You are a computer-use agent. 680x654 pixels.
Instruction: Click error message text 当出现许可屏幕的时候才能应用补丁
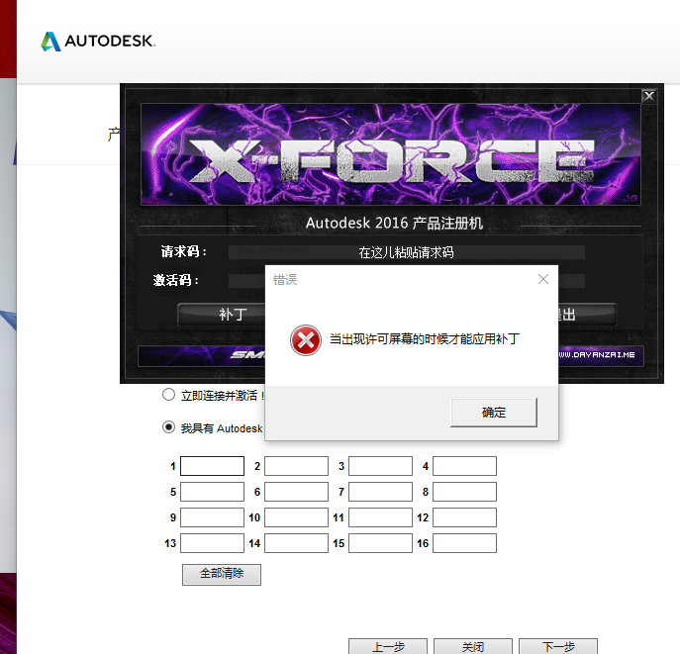[x=425, y=339]
